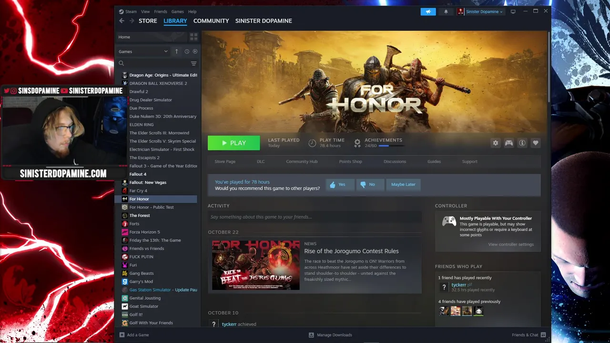The width and height of the screenshot is (610, 343).
Task: Open advanced filter options icon
Action: [193, 63]
